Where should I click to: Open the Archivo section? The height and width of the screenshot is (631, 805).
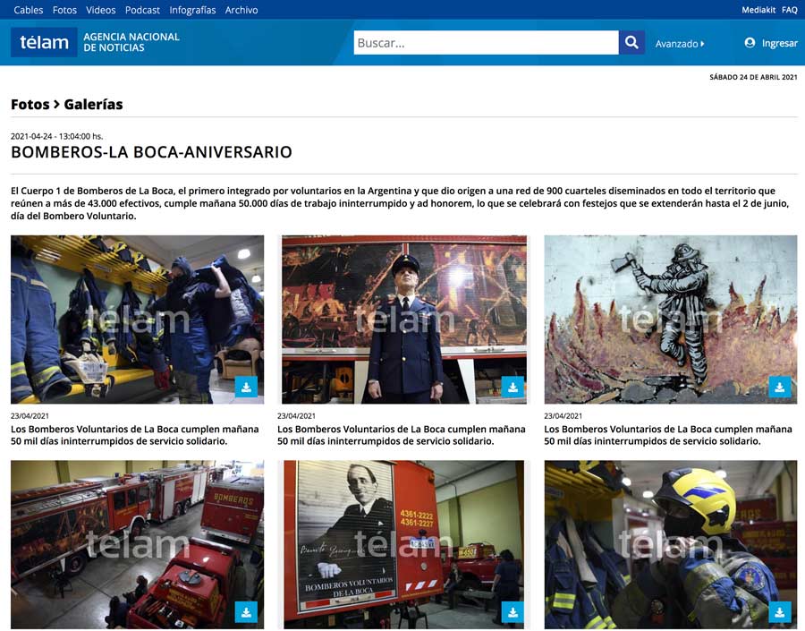(x=241, y=10)
